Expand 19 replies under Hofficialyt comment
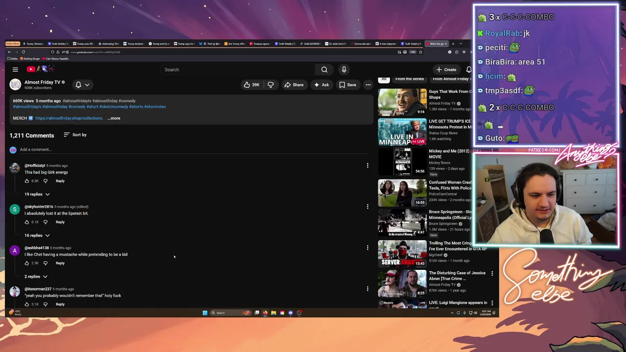The image size is (626, 352). 37,194
